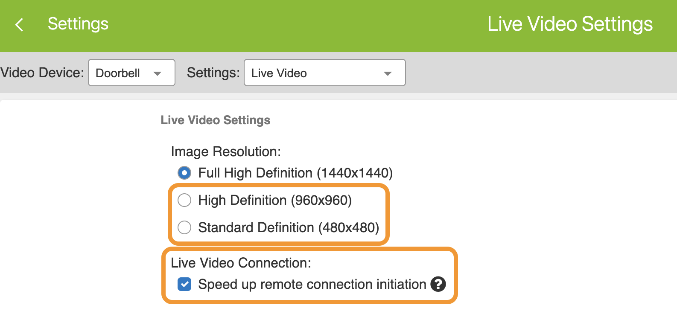This screenshot has width=677, height=320.
Task: Select Standard Definition 480x480 radio button
Action: 184,227
